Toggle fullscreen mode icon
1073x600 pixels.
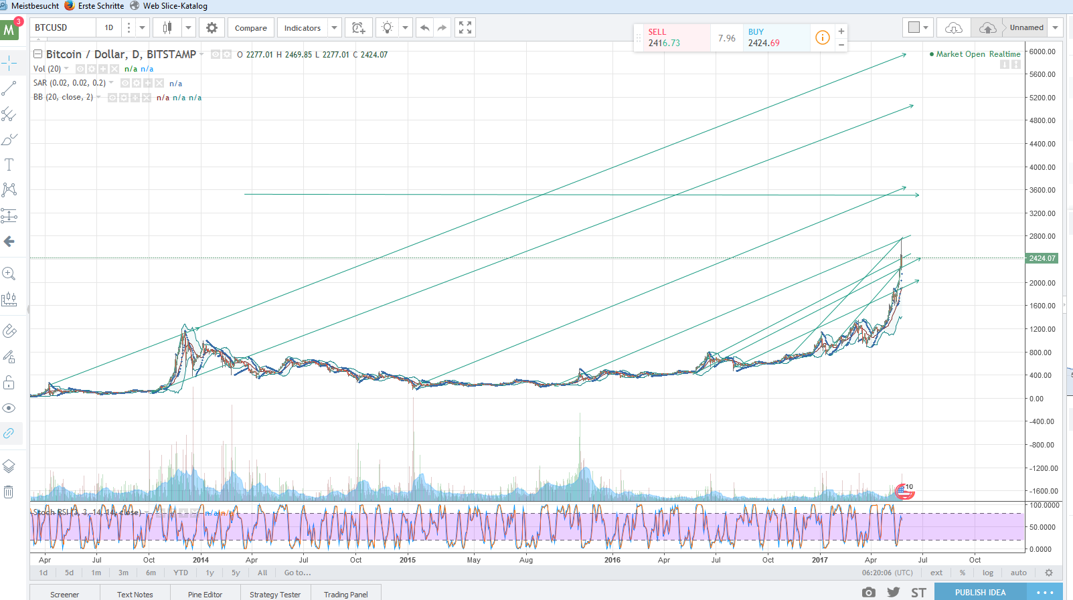465,28
